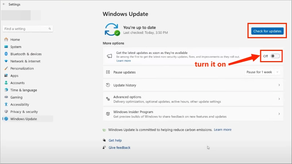Click Check for updates button
This screenshot has height=164, width=292.
pyautogui.click(x=267, y=31)
